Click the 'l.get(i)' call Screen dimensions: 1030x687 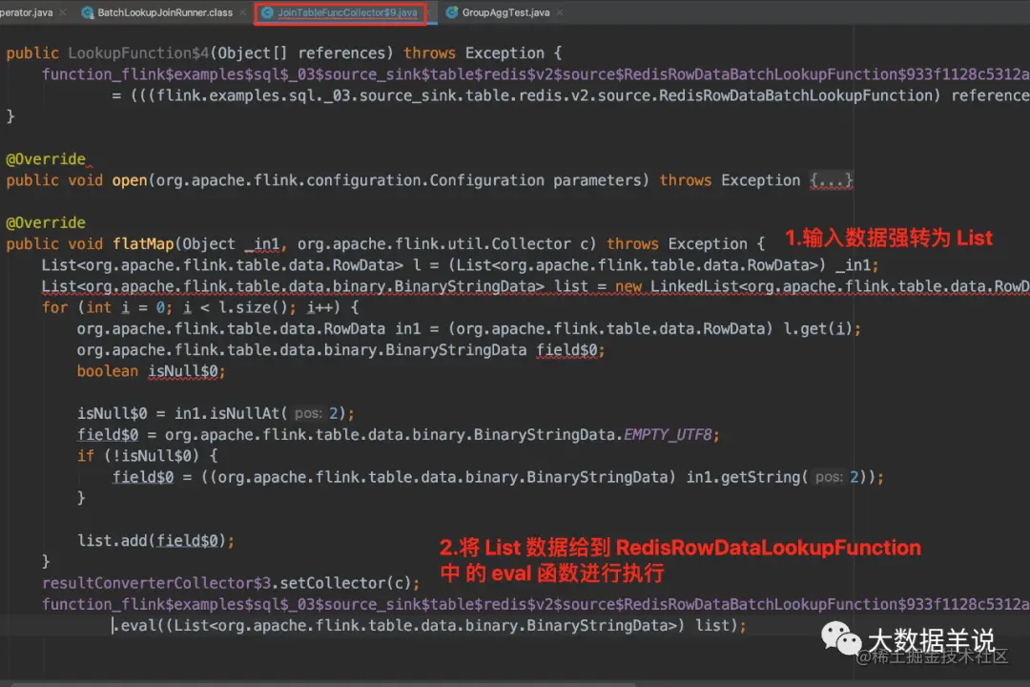[x=817, y=328]
